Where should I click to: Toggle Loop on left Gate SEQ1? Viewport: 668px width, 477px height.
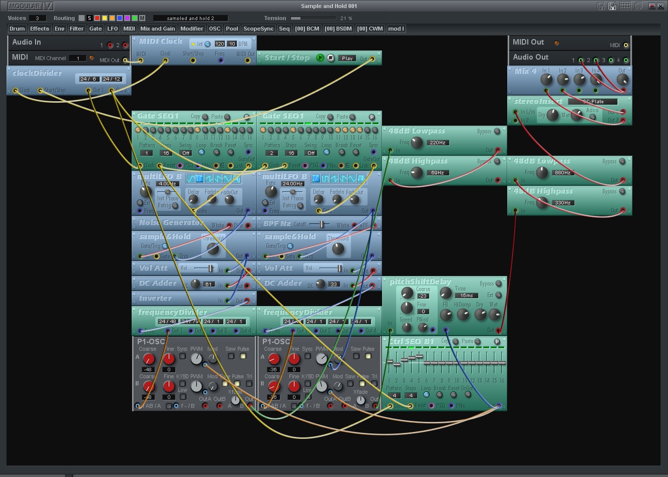[201, 152]
